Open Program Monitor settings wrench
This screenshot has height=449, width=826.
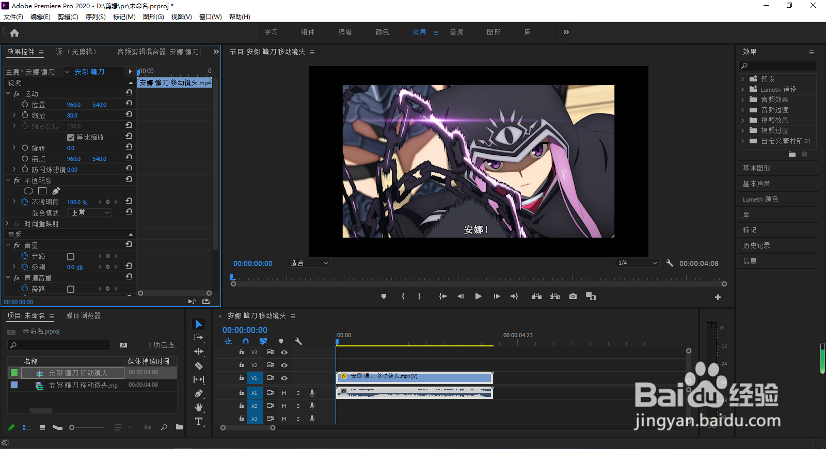pyautogui.click(x=670, y=263)
